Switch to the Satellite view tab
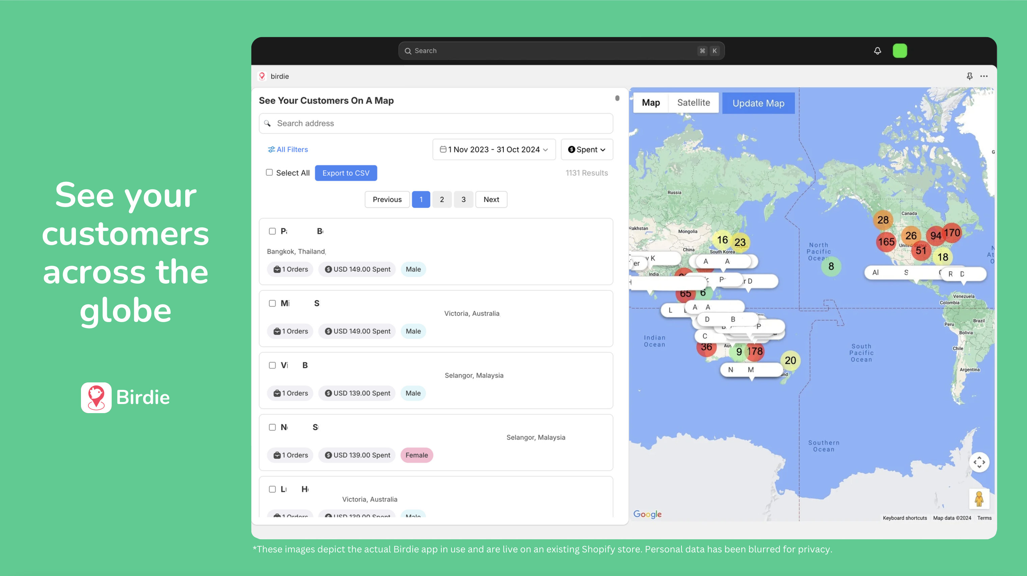Image resolution: width=1027 pixels, height=576 pixels. coord(693,103)
